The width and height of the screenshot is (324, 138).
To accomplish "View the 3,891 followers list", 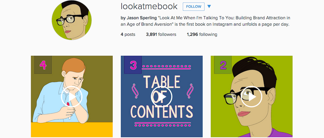I will (161, 34).
